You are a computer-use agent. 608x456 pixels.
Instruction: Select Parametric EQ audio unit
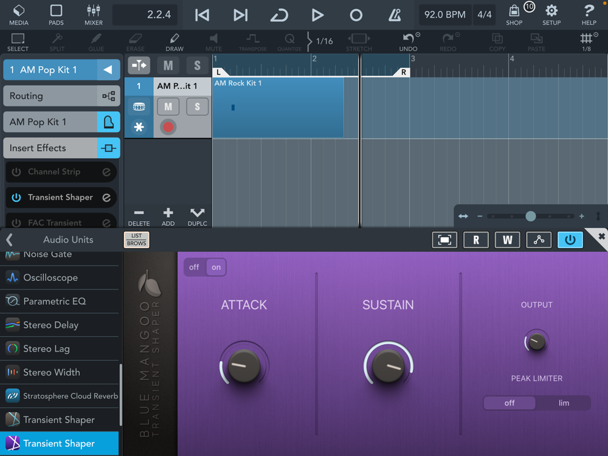pos(60,302)
